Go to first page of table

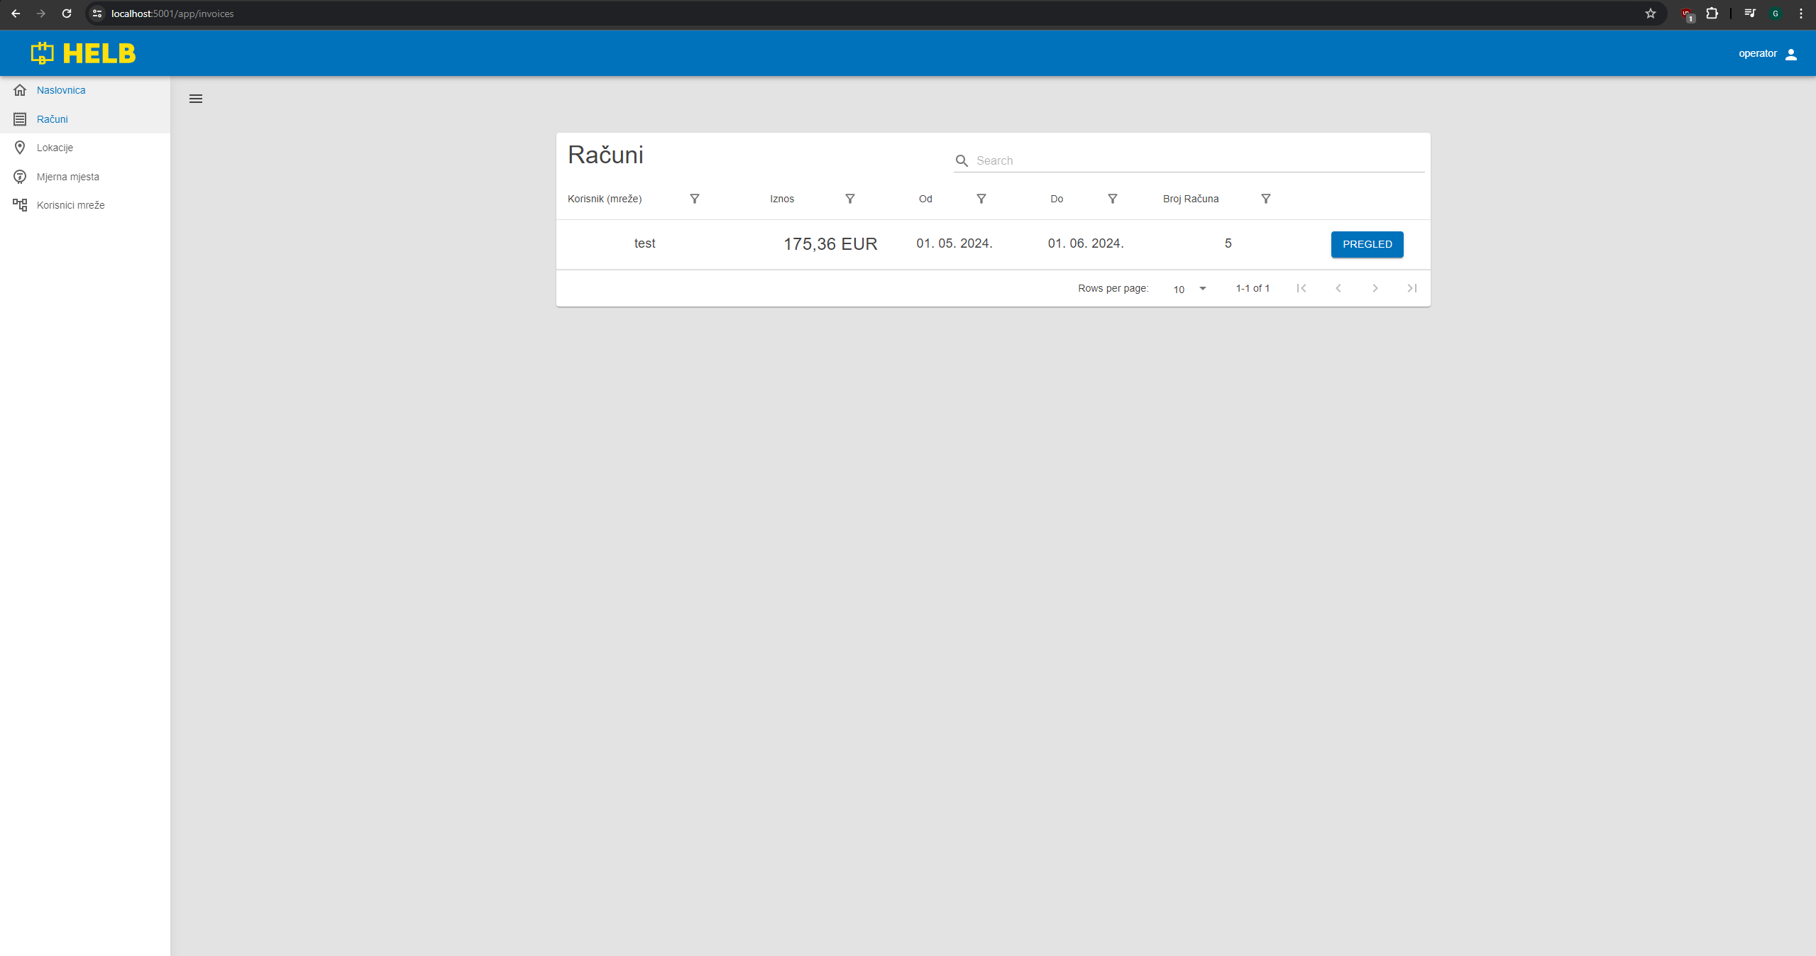(1301, 288)
